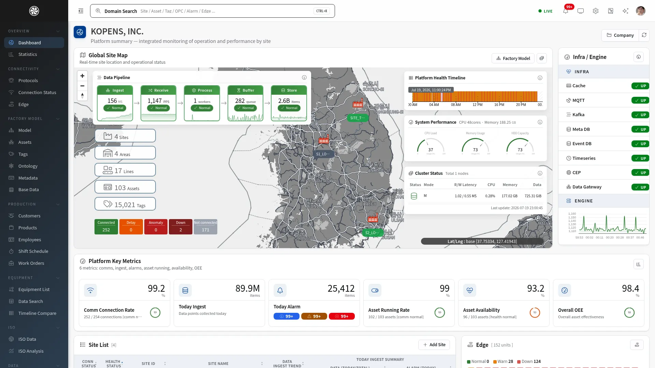Viewport: 655px width, 368px height.
Task: Click the Company button
Action: (x=620, y=35)
